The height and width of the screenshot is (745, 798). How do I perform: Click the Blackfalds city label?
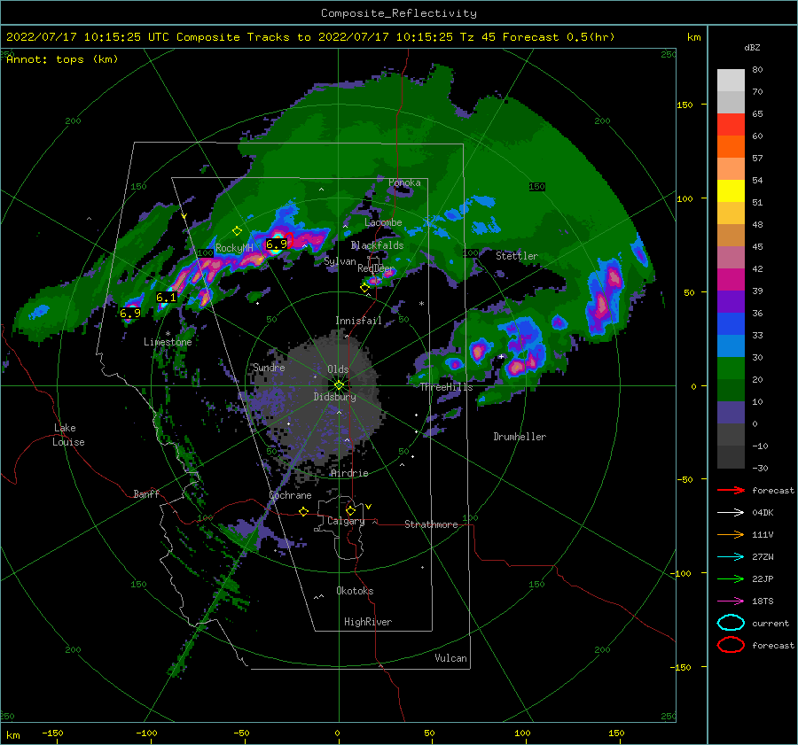pyautogui.click(x=377, y=245)
